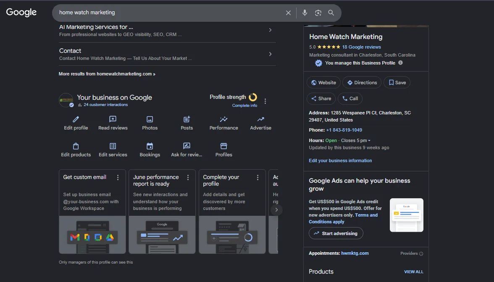Open Get custom email card thumbnail
Screen dimensions: 494x282
point(92,235)
